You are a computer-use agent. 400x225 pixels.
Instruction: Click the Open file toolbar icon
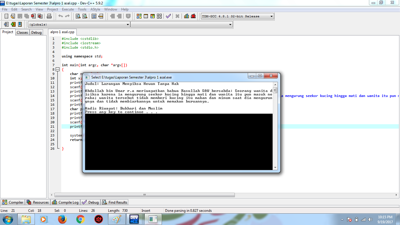pos(13,16)
